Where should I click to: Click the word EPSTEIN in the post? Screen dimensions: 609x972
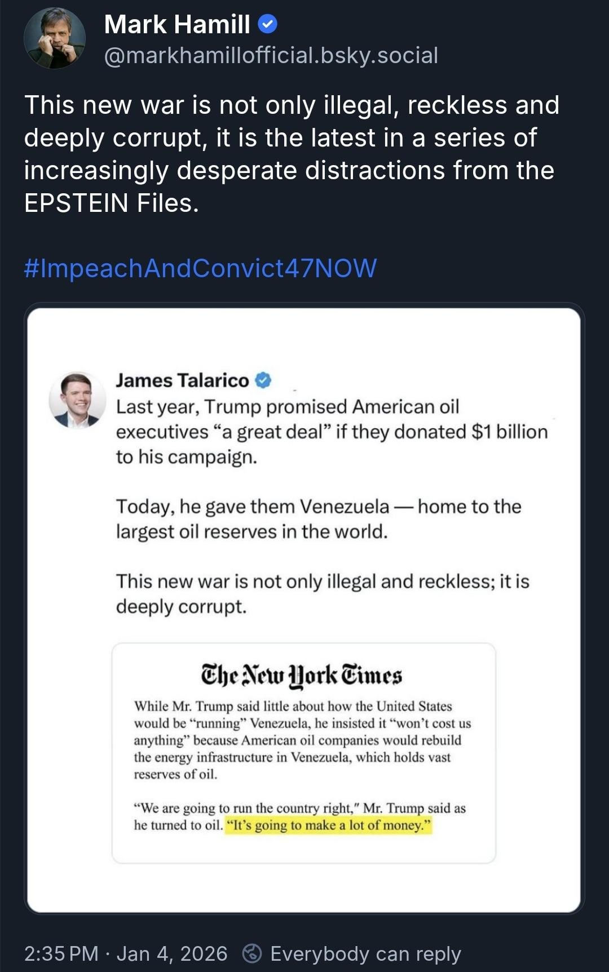[76, 203]
